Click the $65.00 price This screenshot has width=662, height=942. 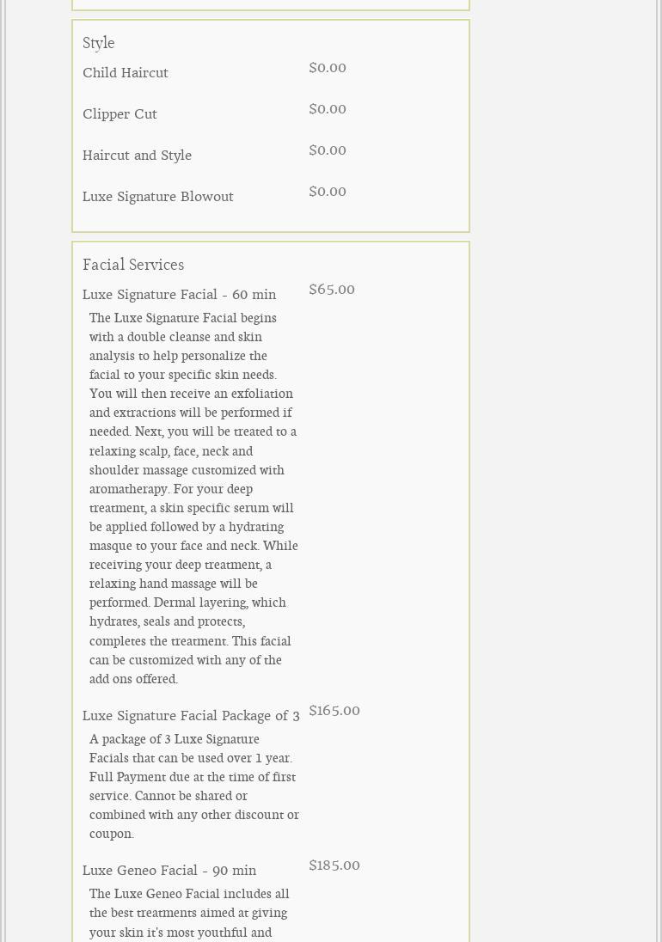pos(332,290)
